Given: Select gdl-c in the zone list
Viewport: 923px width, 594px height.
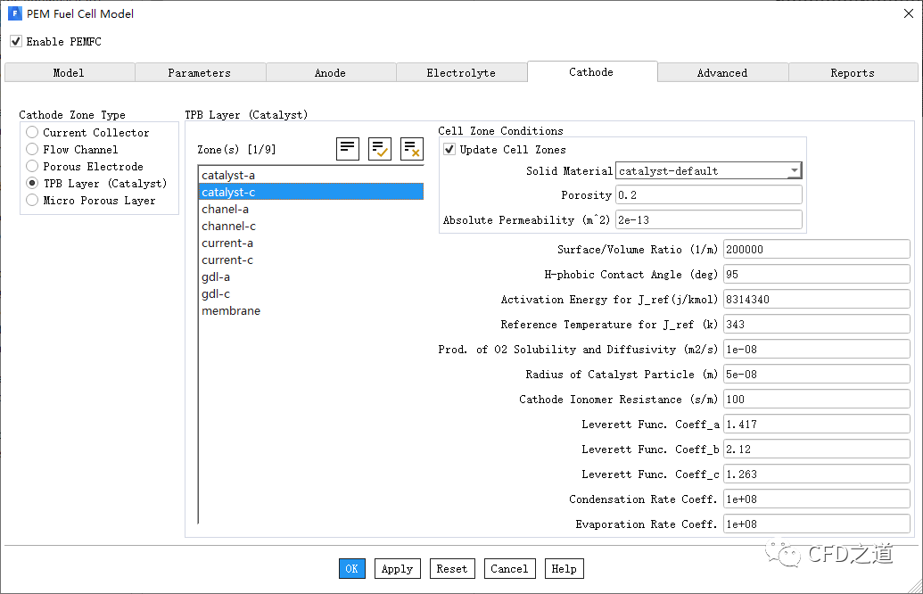Looking at the screenshot, I should click(x=216, y=294).
